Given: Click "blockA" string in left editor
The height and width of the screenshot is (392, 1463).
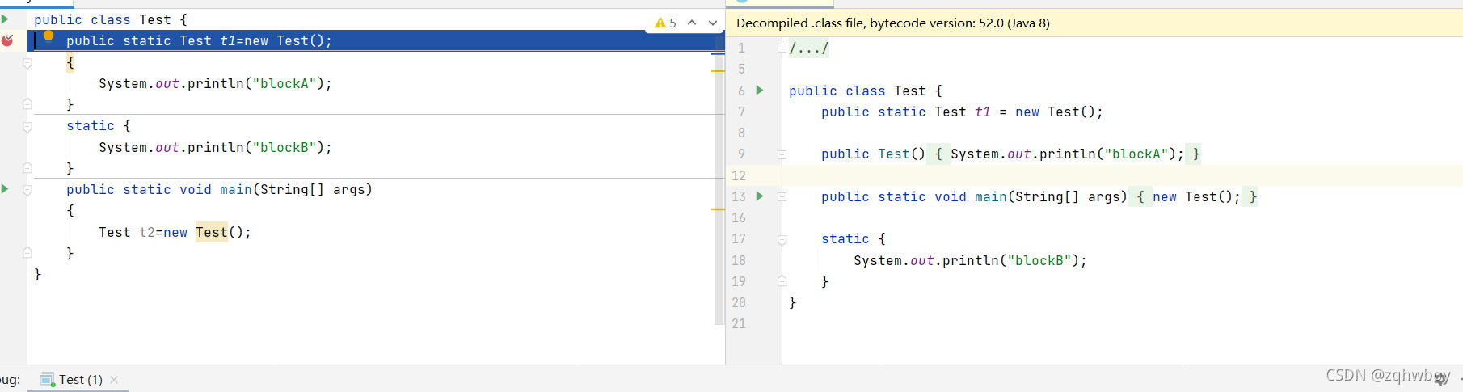Looking at the screenshot, I should coord(284,83).
